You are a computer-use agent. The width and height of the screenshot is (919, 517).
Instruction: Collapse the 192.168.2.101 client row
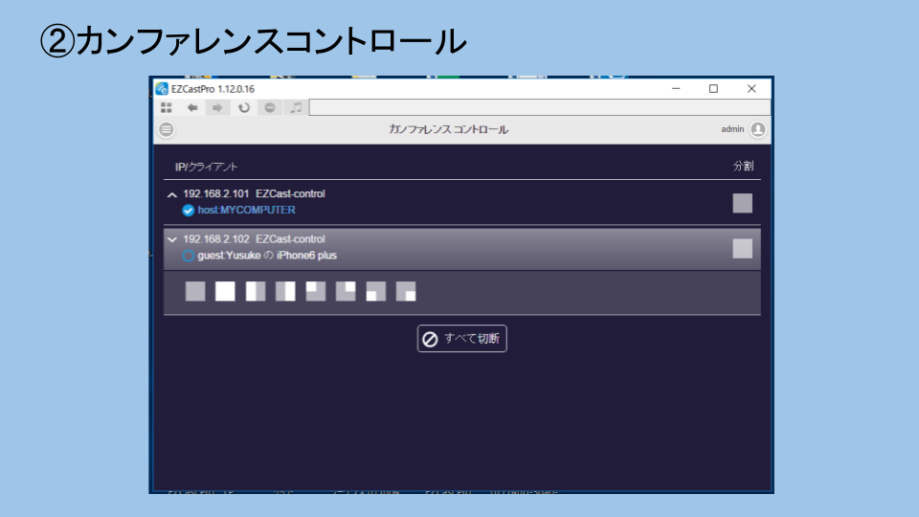coord(172,194)
